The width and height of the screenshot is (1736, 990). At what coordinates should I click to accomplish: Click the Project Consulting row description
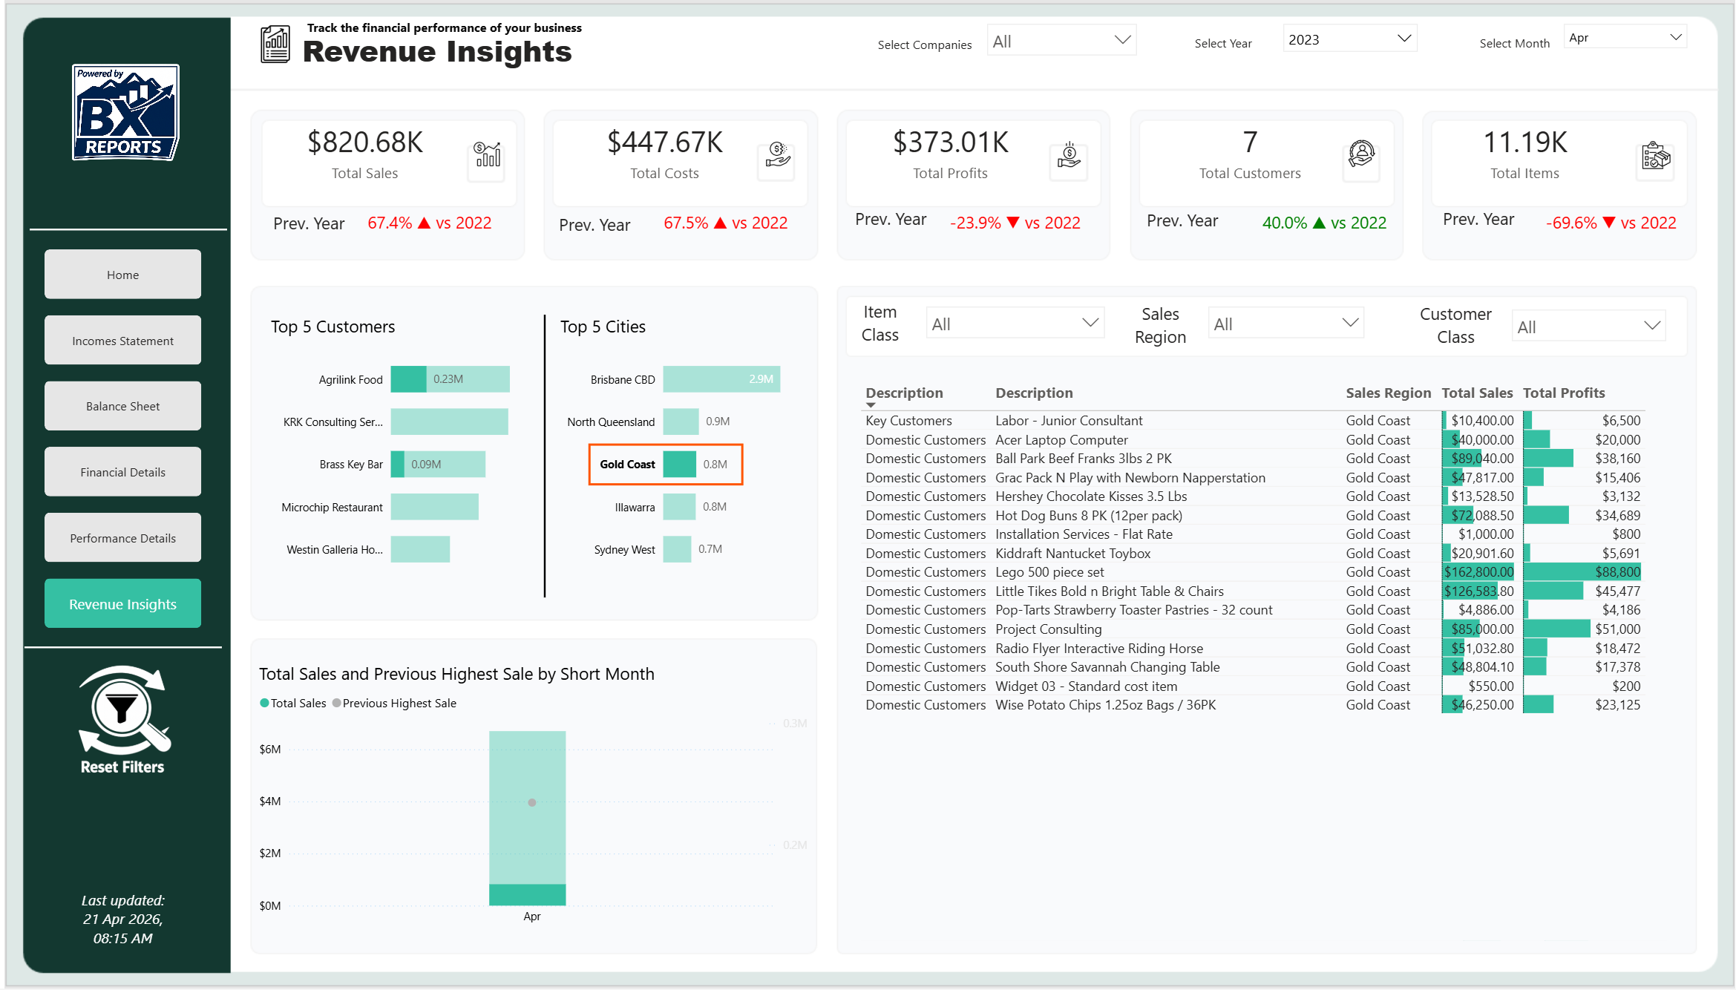point(1048,629)
